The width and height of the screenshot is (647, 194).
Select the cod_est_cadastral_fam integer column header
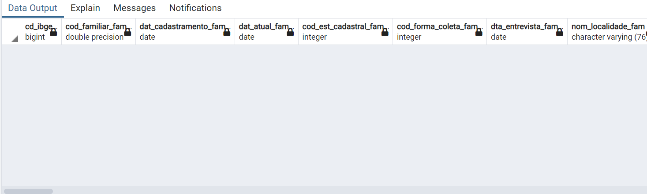coord(345,31)
